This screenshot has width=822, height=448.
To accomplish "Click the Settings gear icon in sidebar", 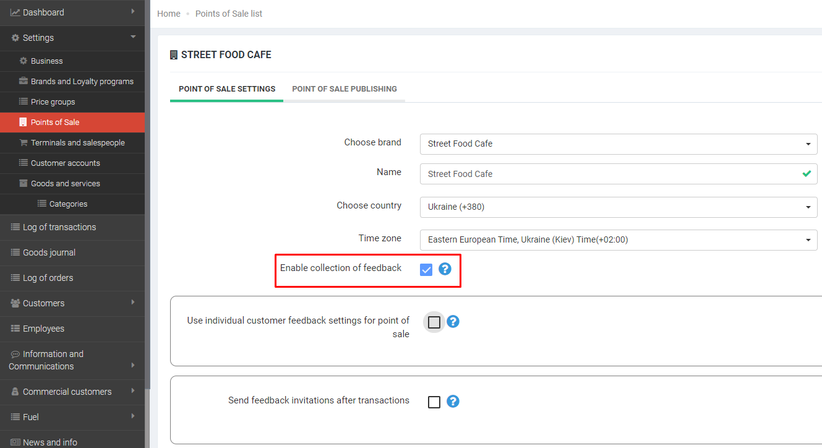I will point(15,38).
